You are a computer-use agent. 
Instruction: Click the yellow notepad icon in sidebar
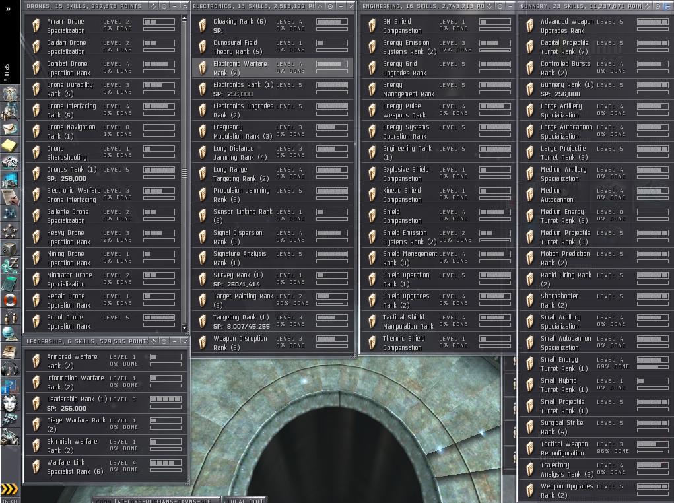coord(10,145)
